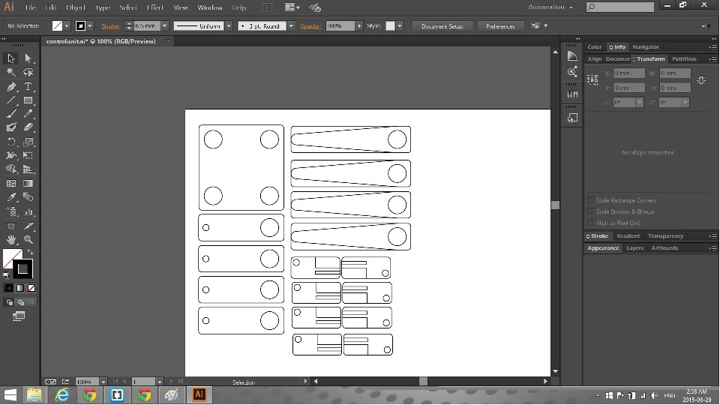This screenshot has width=720, height=405.
Task: Switch to the Layers panel tab
Action: point(634,248)
